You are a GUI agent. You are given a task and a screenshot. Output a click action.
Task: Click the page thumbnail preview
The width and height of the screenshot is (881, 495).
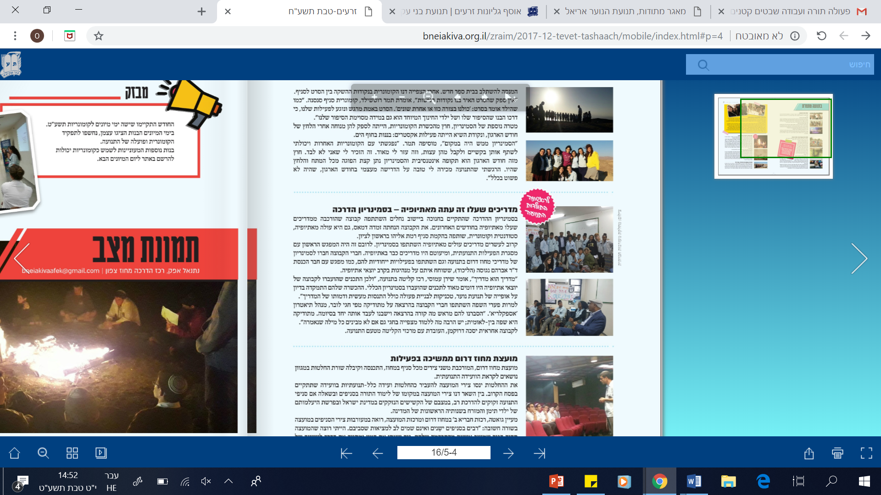pyautogui.click(x=774, y=136)
